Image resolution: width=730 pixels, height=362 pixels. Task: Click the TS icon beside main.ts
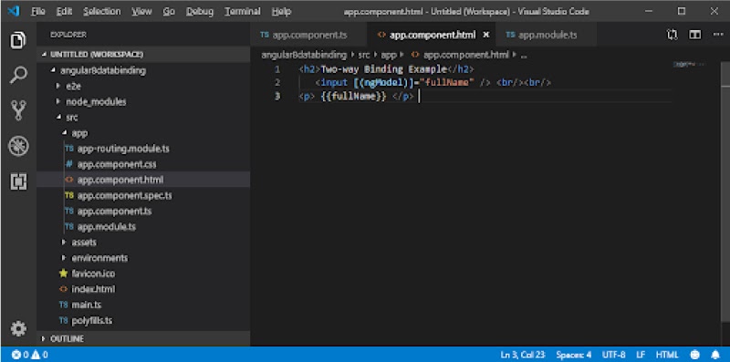click(x=63, y=305)
